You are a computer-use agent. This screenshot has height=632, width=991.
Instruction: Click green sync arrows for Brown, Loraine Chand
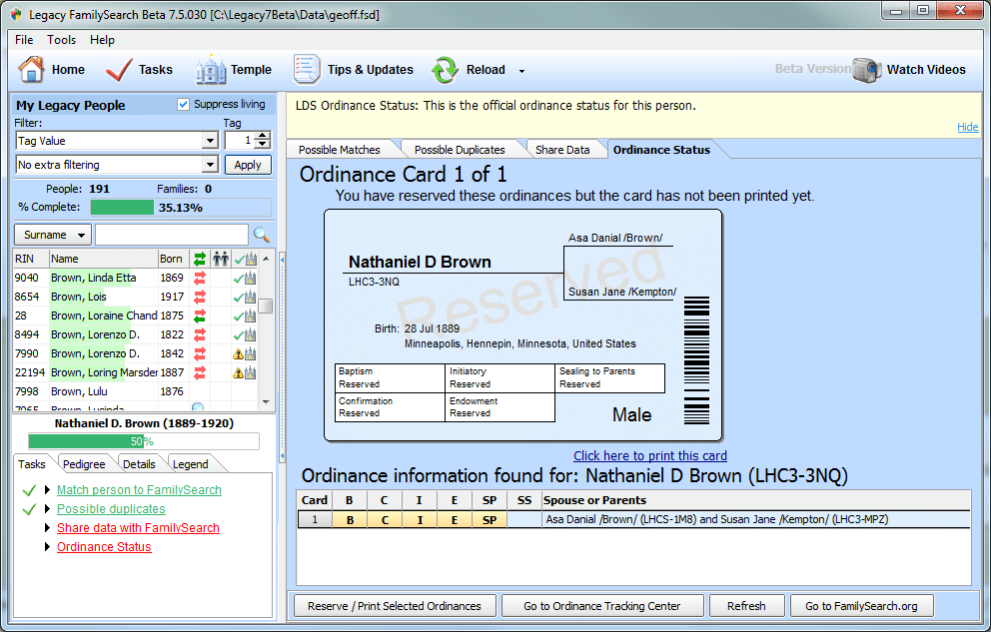pos(200,316)
